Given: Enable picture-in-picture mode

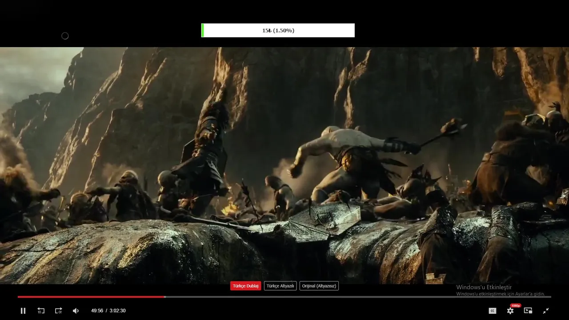Looking at the screenshot, I should 528,311.
